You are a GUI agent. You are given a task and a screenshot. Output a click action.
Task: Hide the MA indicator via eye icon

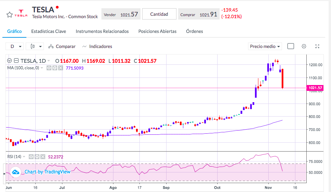coord(49,68)
